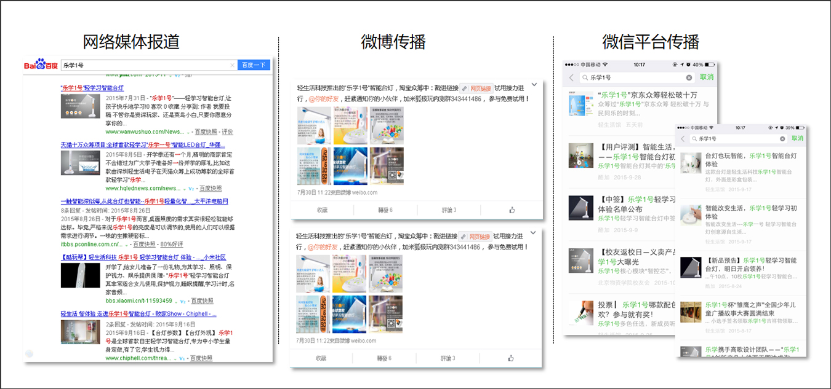Expand the top Weibo post's chevron menu

(534, 84)
